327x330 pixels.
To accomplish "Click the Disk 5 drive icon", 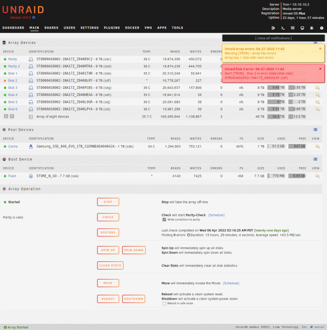I will [x=31, y=102].
